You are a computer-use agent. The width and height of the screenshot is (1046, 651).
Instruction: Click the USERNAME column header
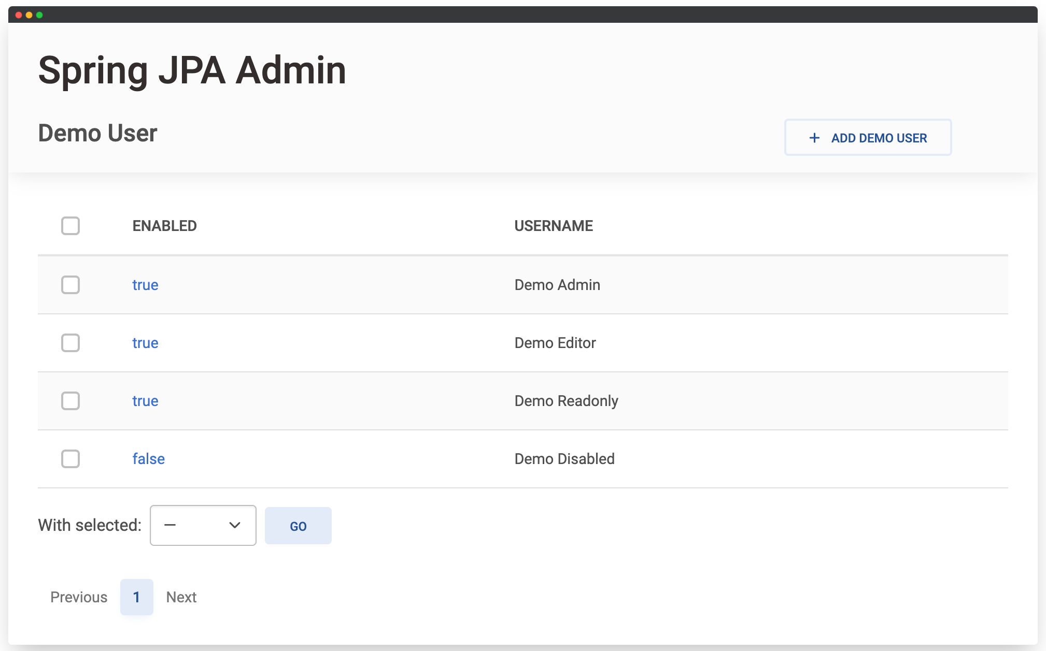[554, 226]
